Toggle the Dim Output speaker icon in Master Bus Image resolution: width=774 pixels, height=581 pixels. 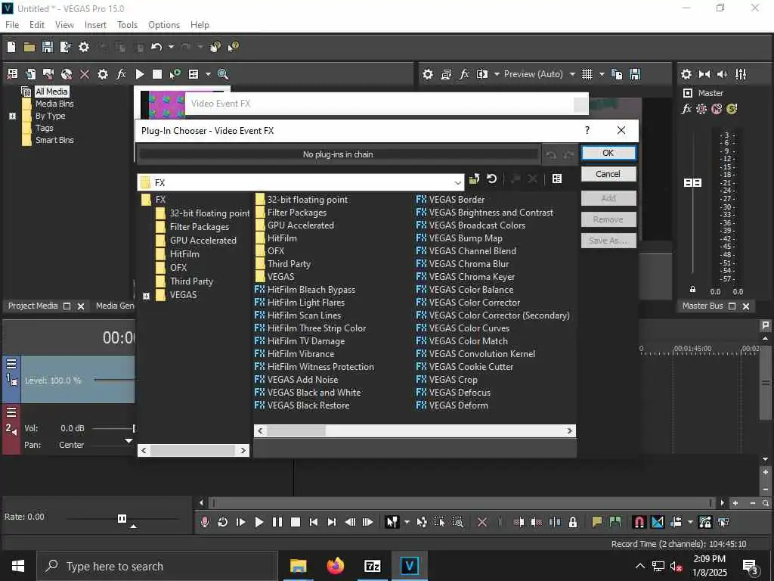(722, 74)
